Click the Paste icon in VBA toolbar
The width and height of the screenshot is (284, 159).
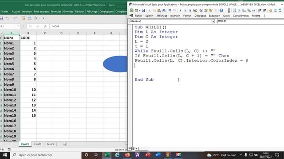click(159, 11)
